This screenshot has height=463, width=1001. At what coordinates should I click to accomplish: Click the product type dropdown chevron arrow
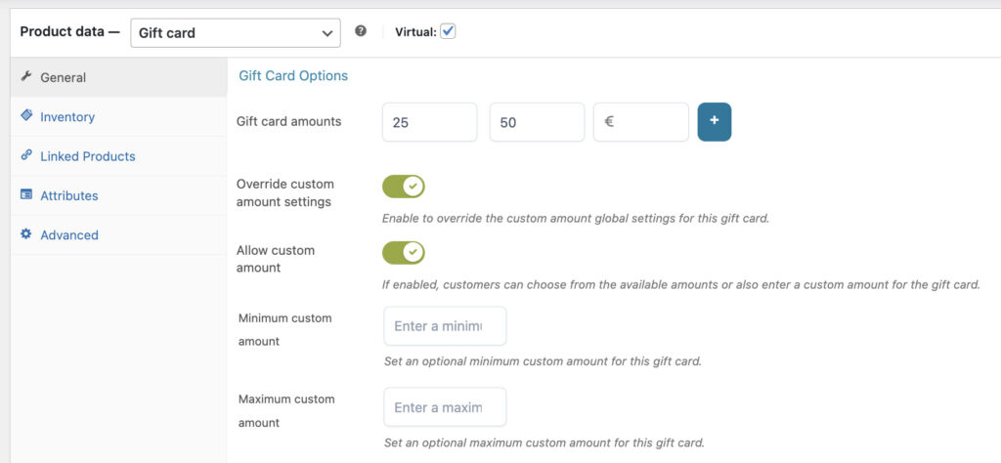(326, 33)
